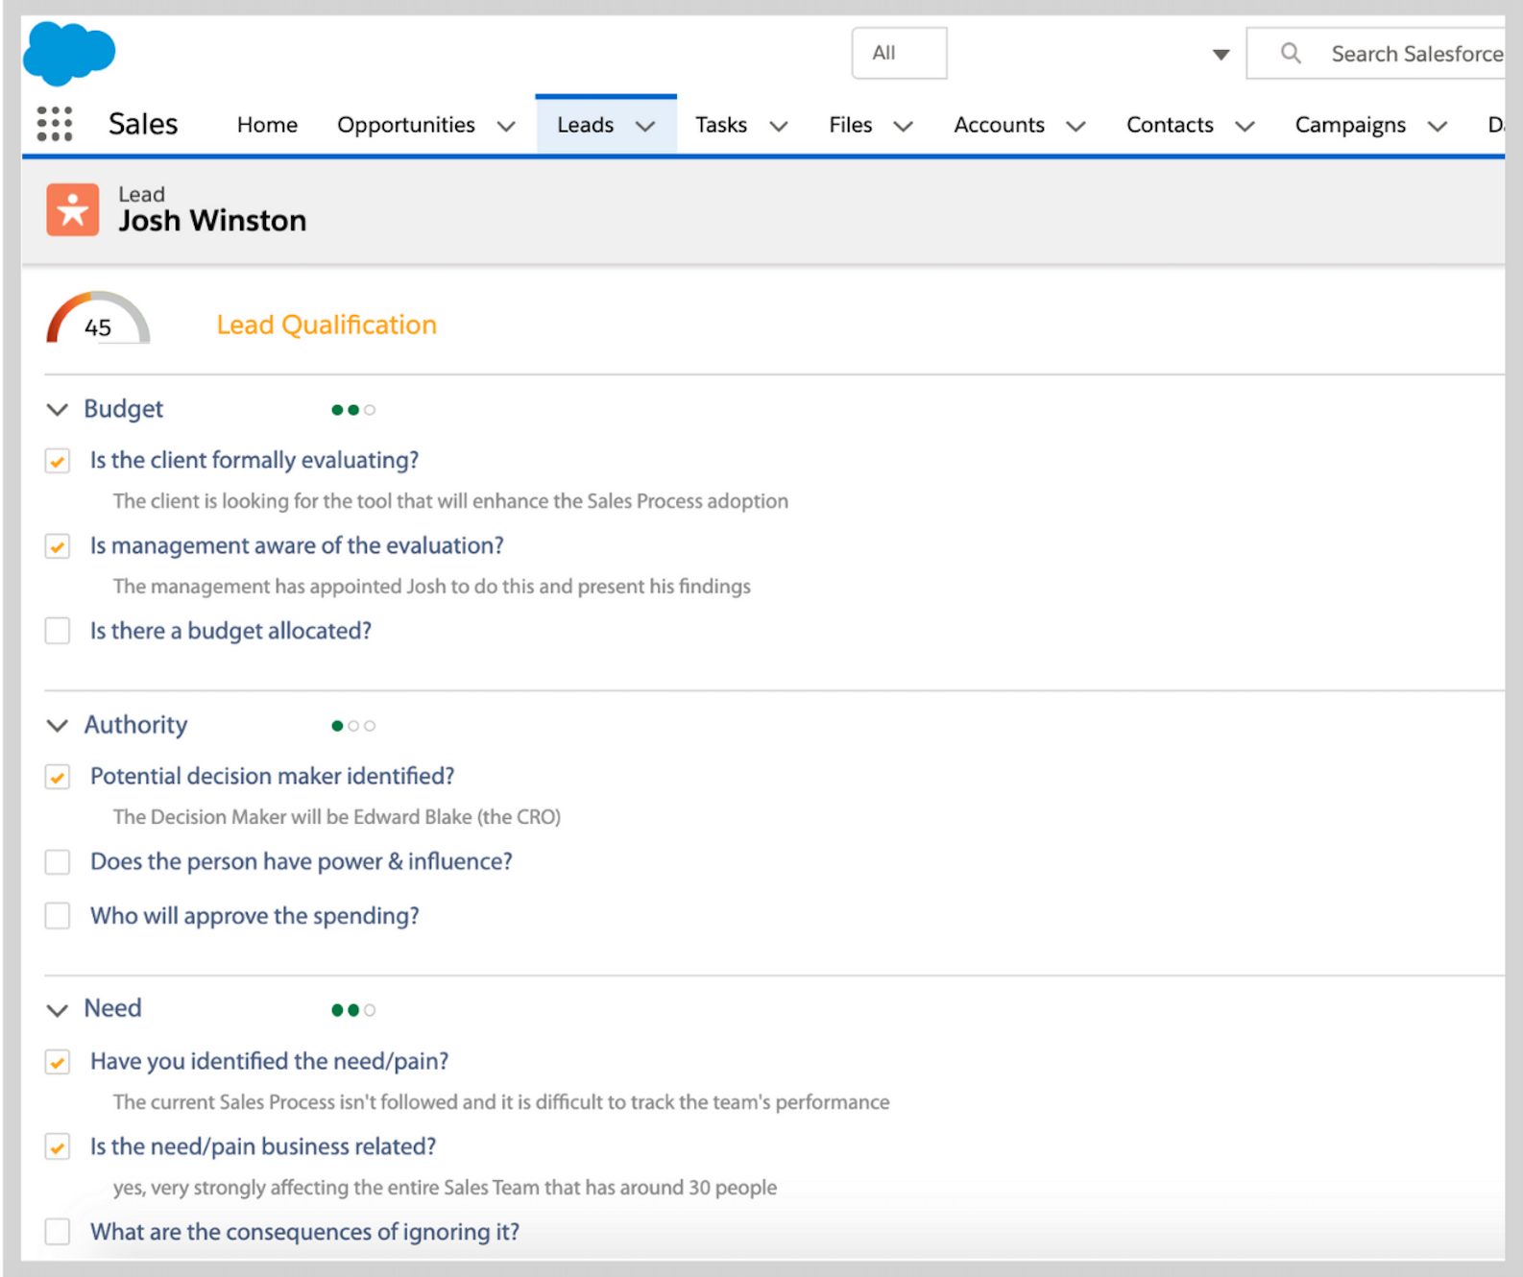
Task: Open the Accounts tab dropdown arrow
Action: 1076,126
